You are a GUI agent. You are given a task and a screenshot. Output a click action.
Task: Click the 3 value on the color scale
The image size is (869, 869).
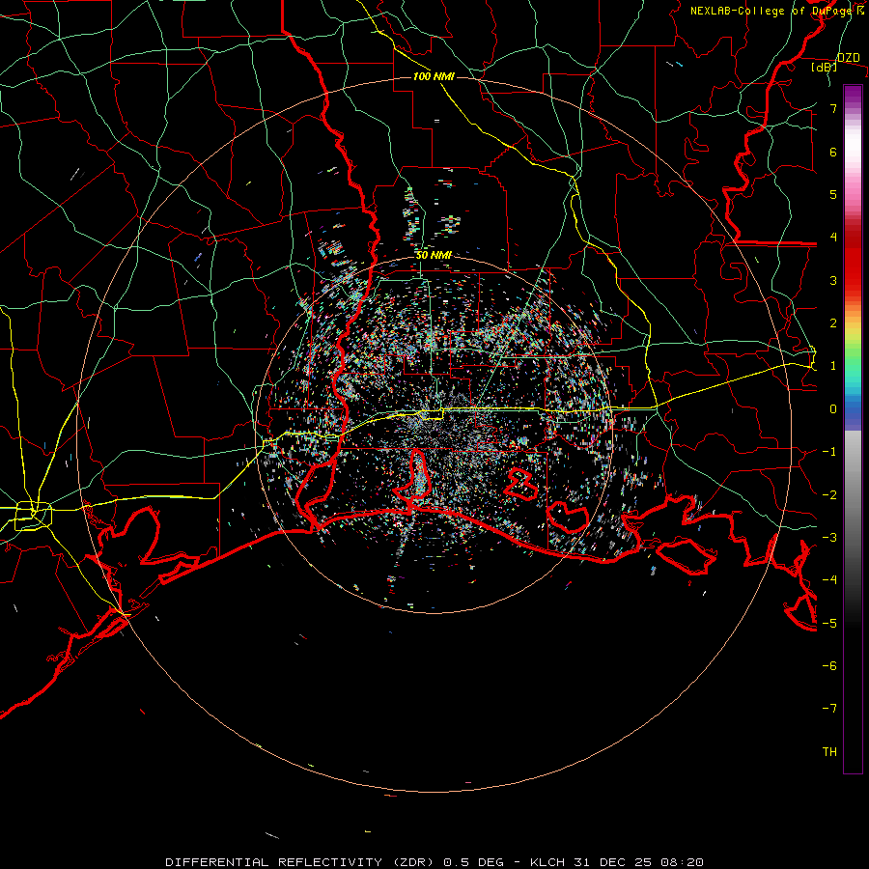pyautogui.click(x=833, y=280)
